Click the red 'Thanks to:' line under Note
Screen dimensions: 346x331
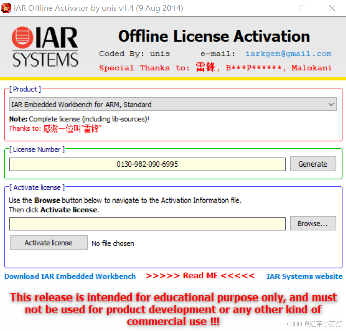tap(55, 128)
